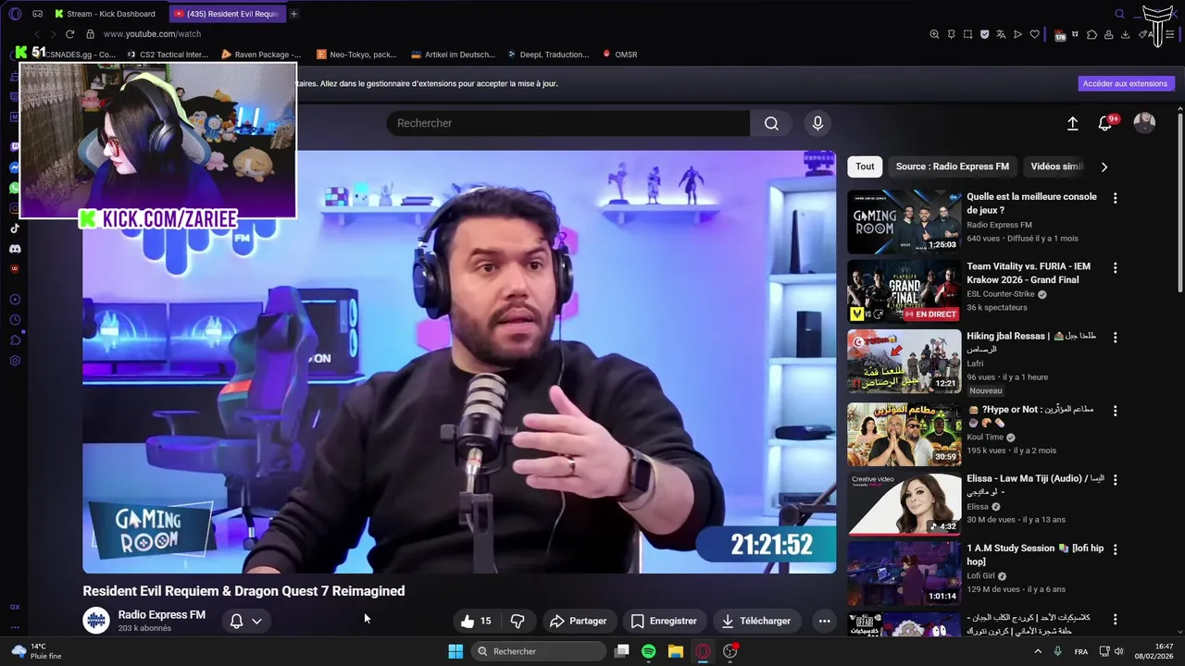
Task: Open YouTube notifications bell
Action: point(1105,123)
